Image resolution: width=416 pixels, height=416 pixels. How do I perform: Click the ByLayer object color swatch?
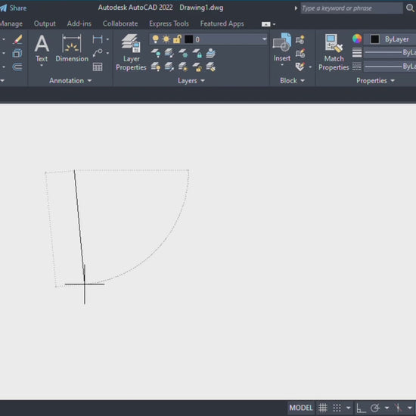click(374, 39)
